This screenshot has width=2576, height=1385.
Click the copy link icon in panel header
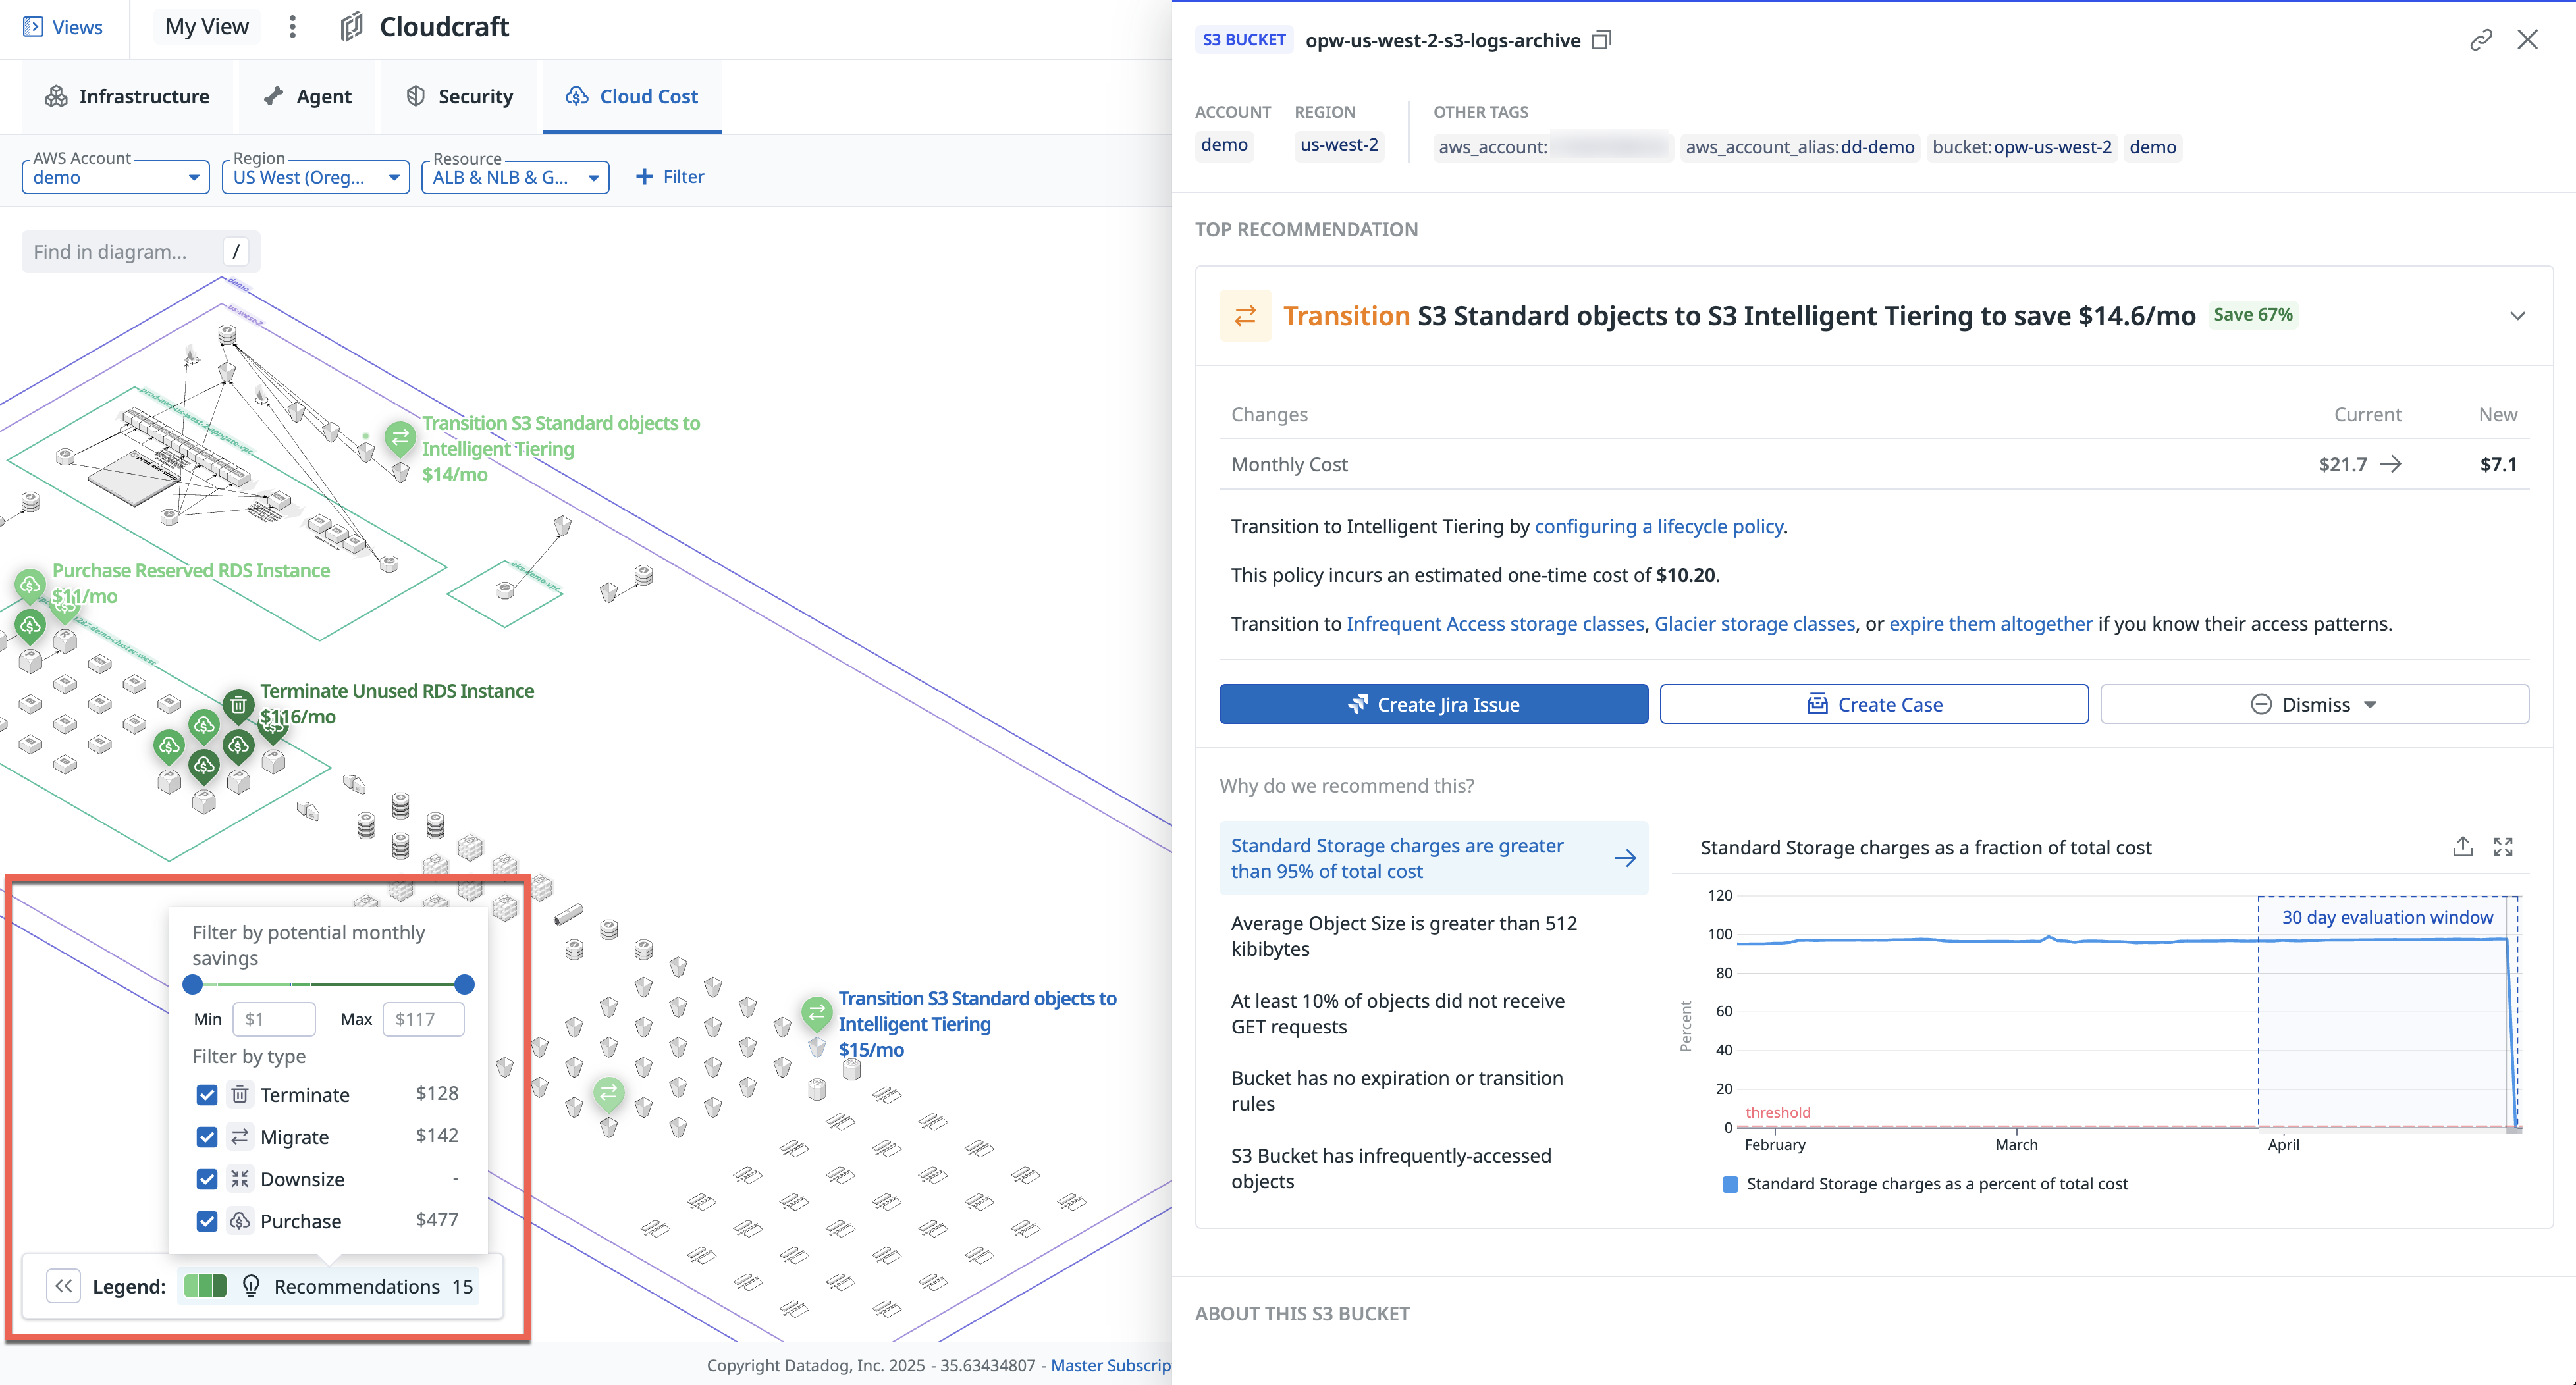[2480, 41]
